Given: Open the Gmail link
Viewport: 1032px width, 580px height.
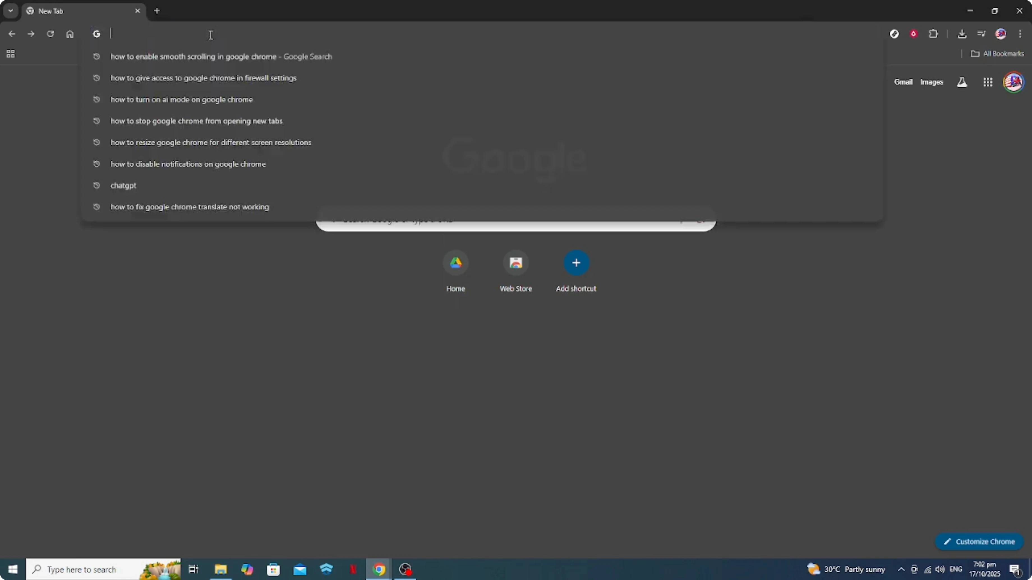Looking at the screenshot, I should point(903,82).
